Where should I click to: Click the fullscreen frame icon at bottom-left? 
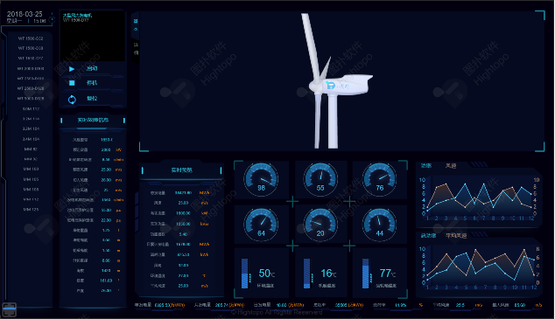[x=10, y=309]
